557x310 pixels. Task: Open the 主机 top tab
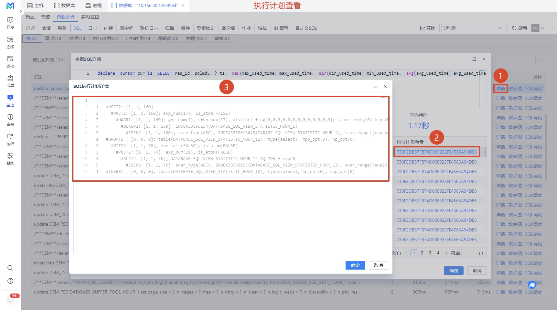click(x=35, y=5)
